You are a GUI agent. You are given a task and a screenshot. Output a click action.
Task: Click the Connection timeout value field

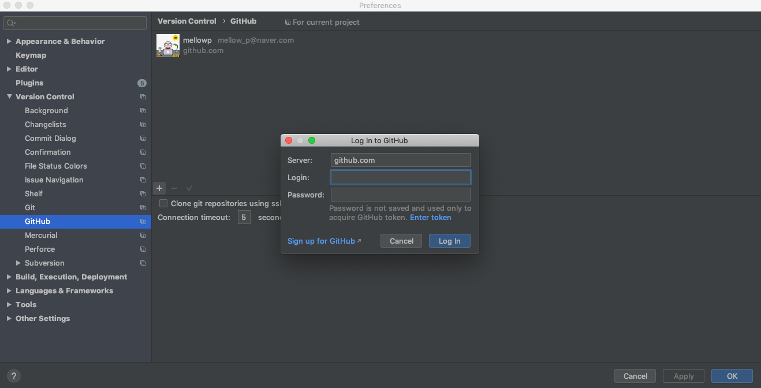point(244,218)
